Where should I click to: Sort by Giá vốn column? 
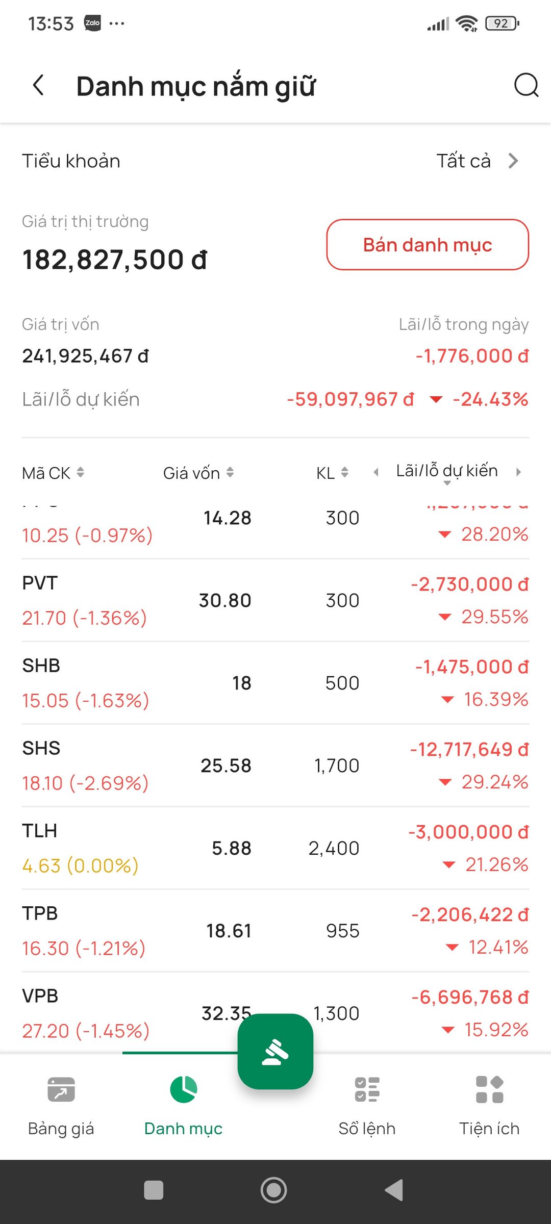198,473
